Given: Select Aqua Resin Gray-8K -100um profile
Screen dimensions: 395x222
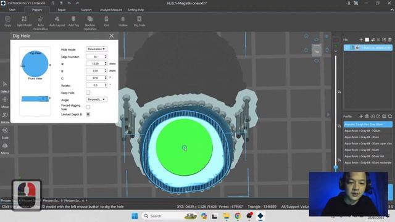Looking at the screenshot, I should (x=368, y=131).
